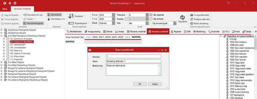This screenshot has width=257, height=99.
Task: Click the Uppdatera refresh icon
Action: point(182,18)
